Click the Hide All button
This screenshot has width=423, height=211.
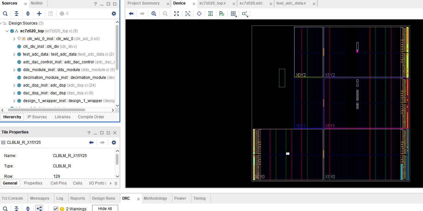(105, 209)
